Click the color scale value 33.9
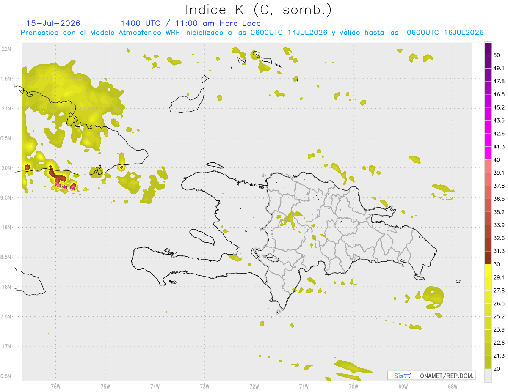 (499, 225)
